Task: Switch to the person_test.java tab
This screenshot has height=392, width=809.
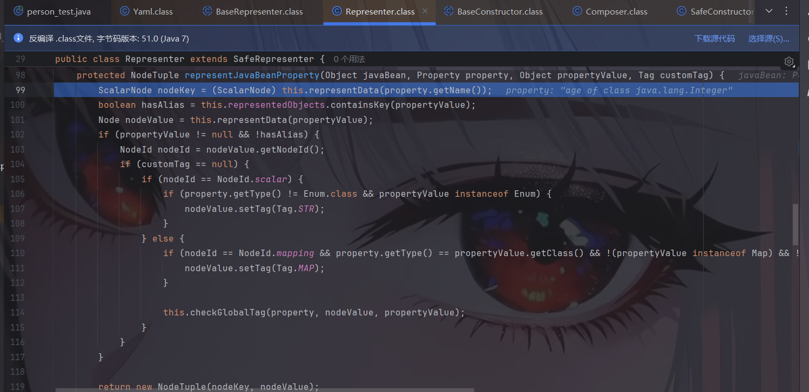Action: pos(51,11)
